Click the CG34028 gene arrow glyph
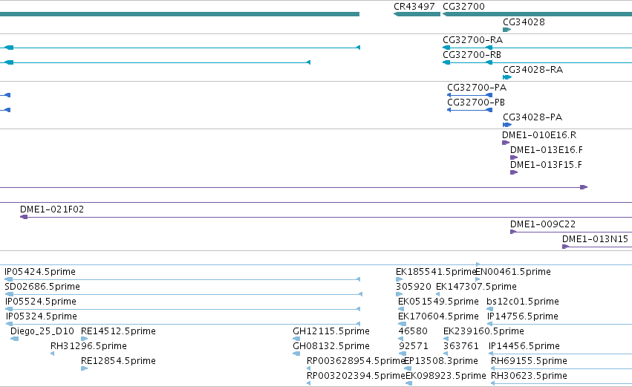The width and height of the screenshot is (632, 387). (x=507, y=30)
